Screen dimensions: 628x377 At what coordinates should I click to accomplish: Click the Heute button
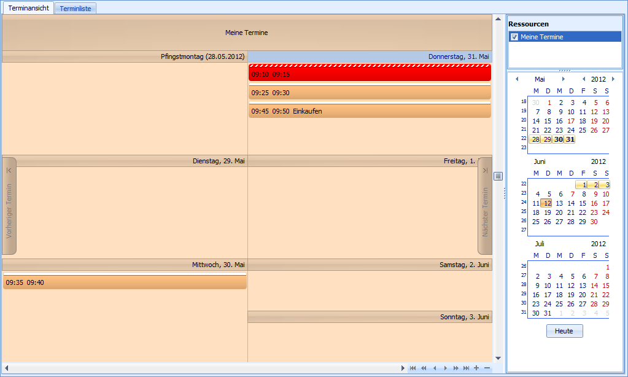tap(564, 331)
